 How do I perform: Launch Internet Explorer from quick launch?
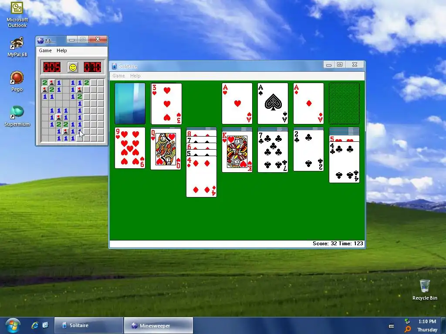tap(35, 325)
